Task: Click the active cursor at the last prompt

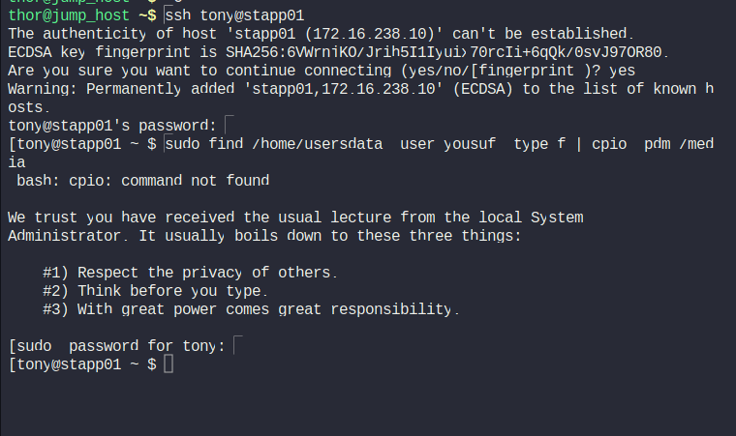Action: point(169,364)
